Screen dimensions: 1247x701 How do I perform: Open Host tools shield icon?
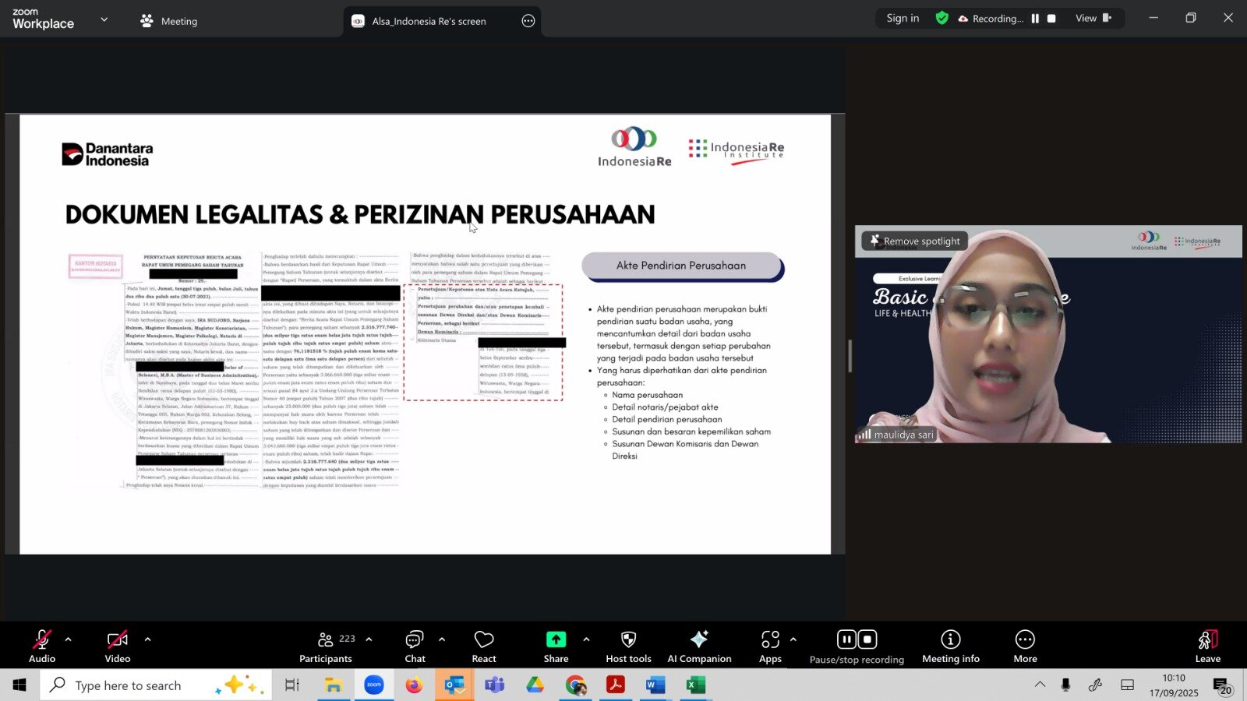pos(628,646)
